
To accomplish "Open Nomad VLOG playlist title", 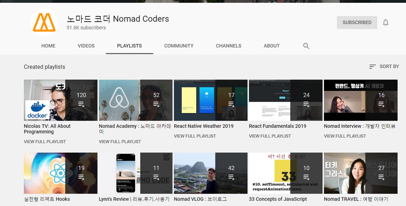I will (x=201, y=199).
